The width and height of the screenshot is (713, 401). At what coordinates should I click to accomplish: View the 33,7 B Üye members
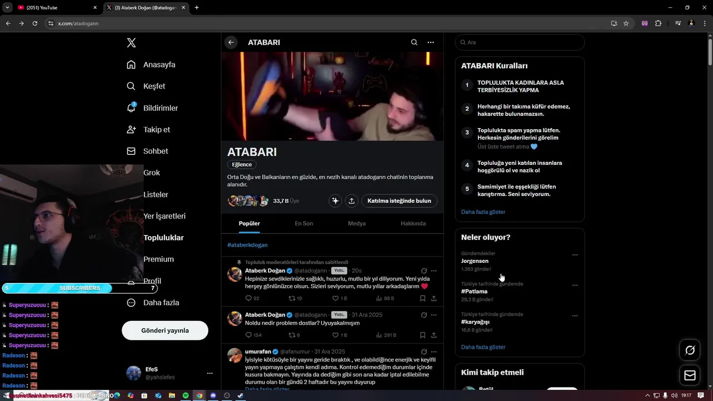click(286, 201)
